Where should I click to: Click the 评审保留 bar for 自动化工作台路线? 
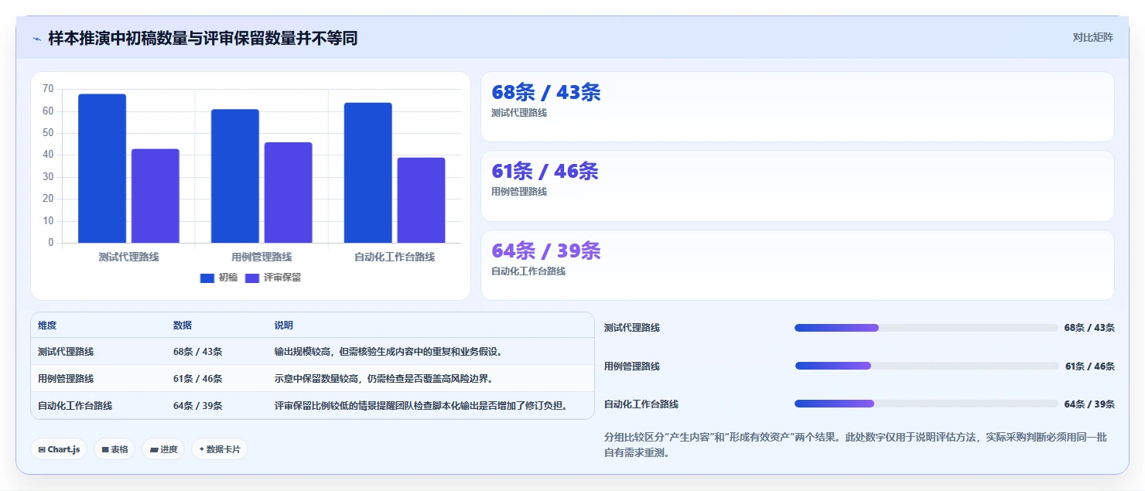pos(422,200)
